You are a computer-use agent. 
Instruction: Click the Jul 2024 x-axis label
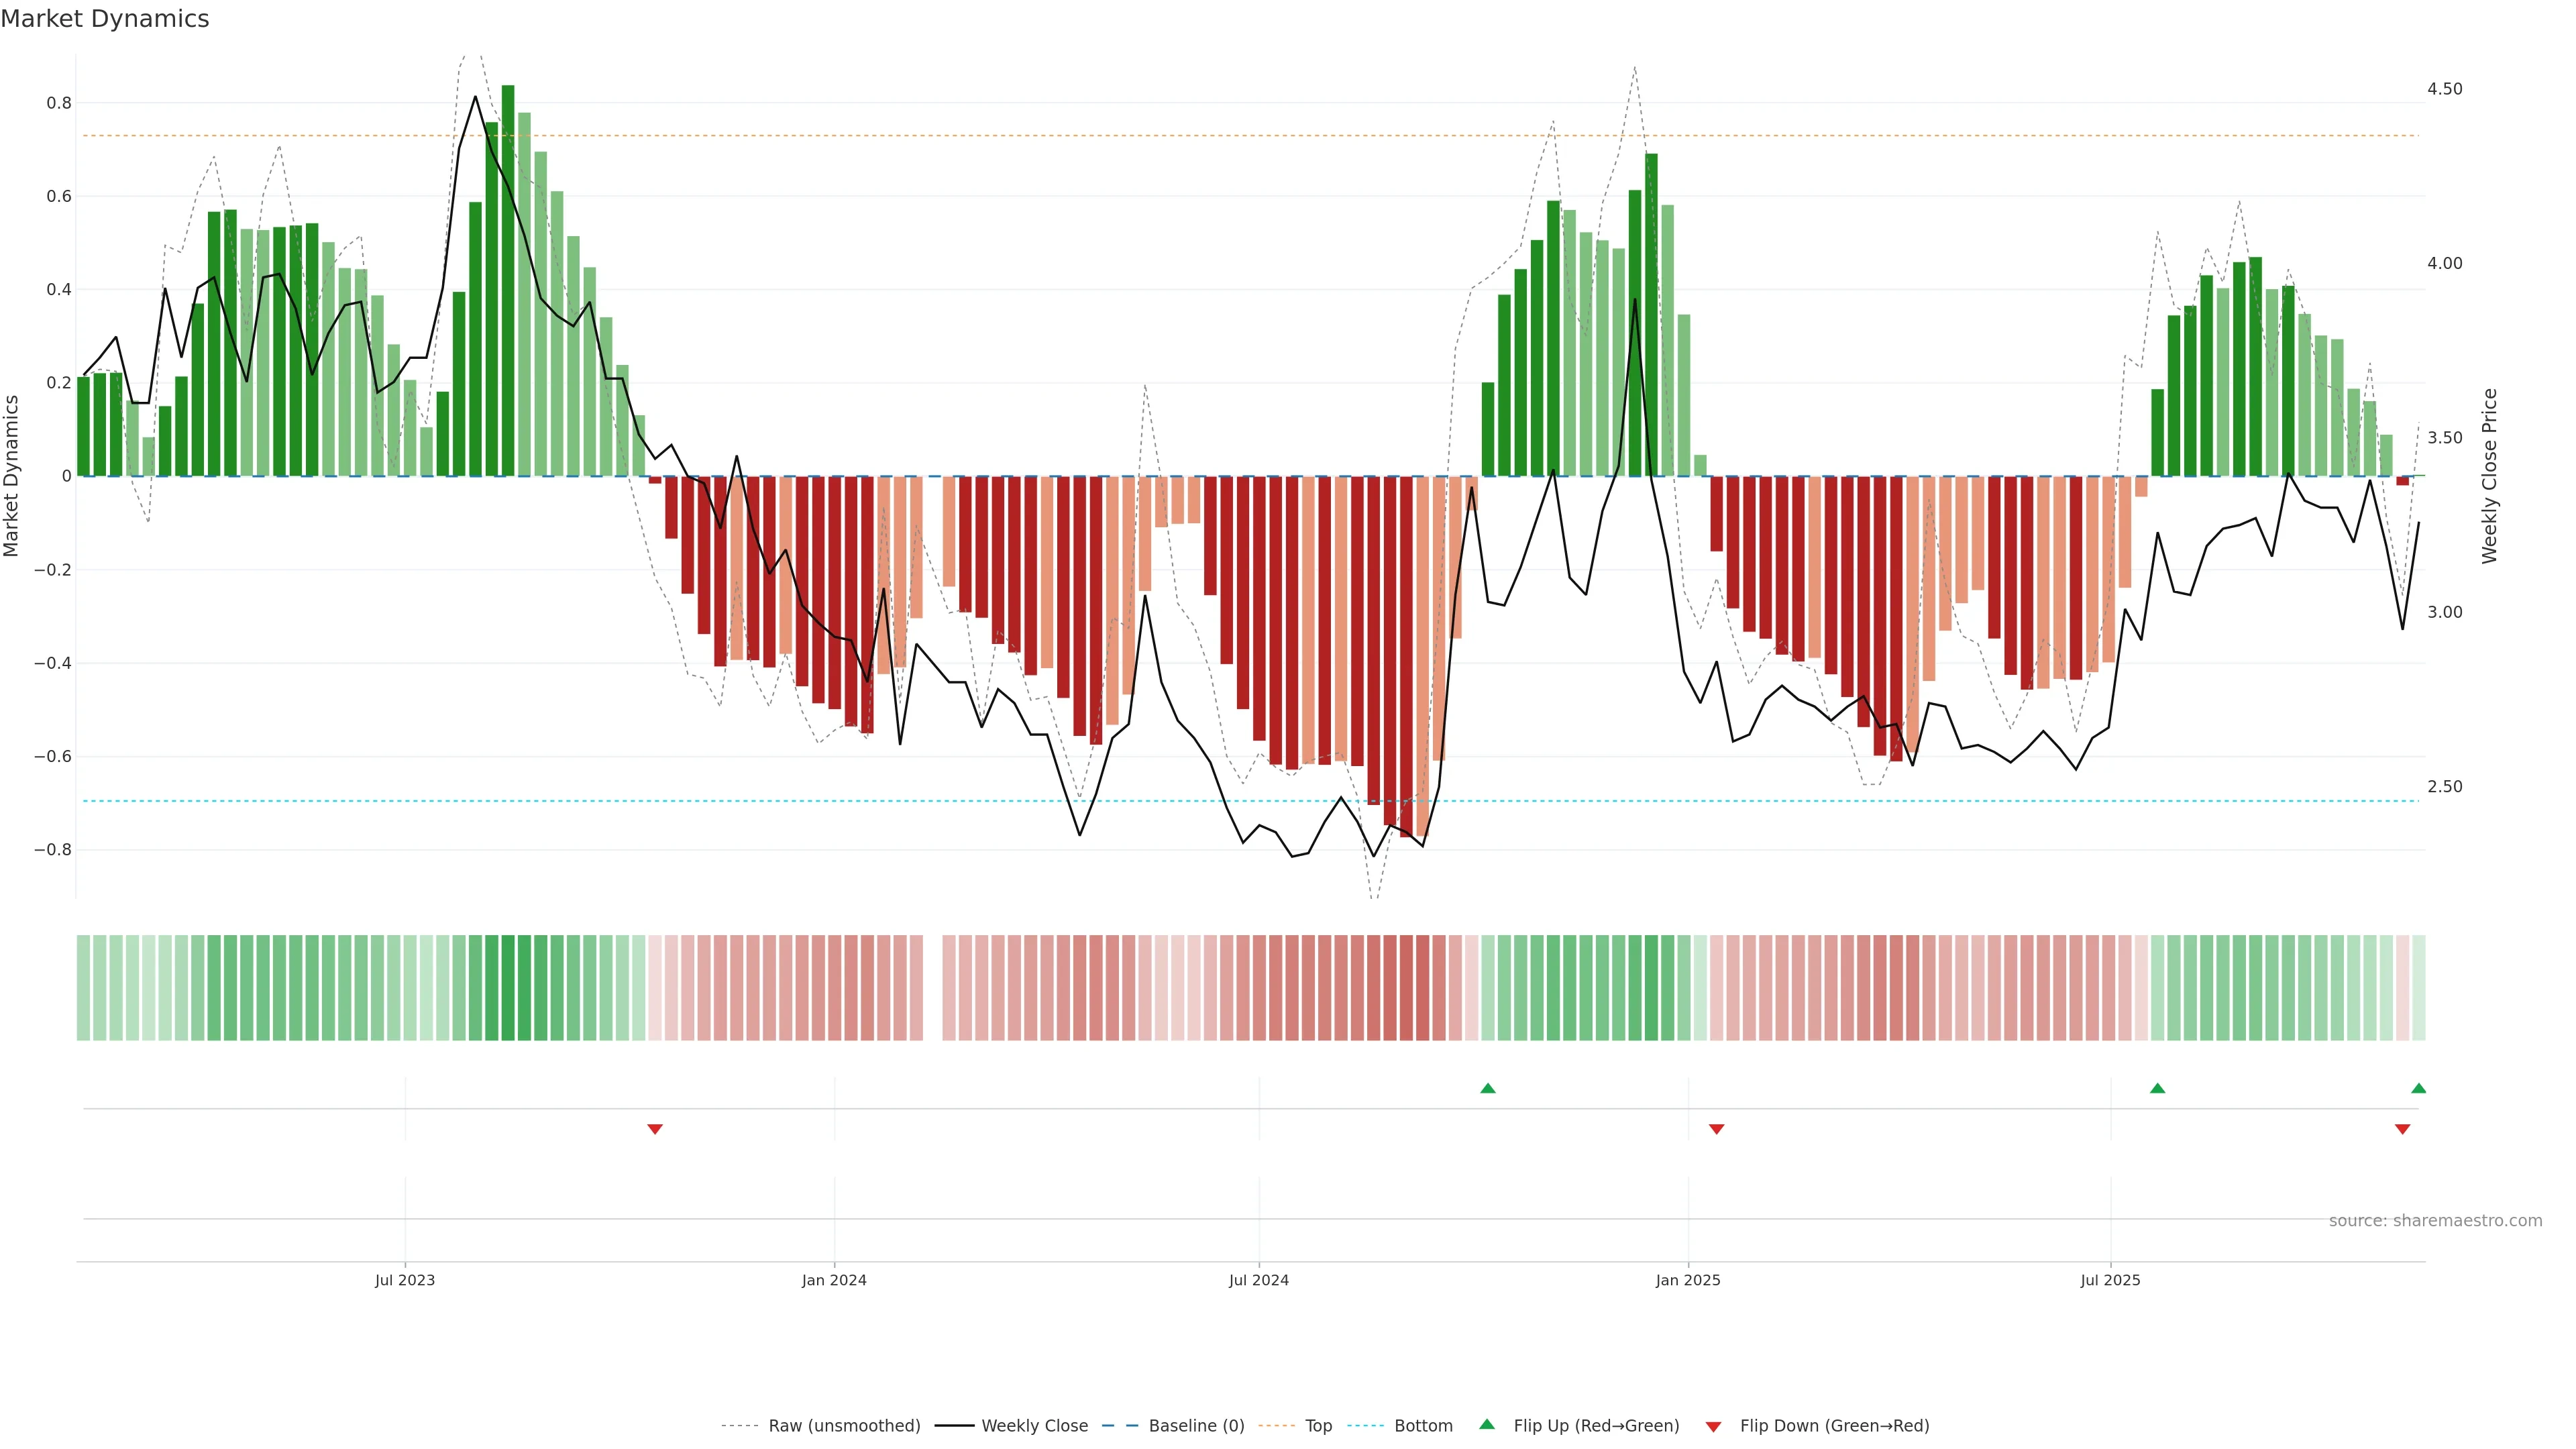[x=1258, y=1280]
